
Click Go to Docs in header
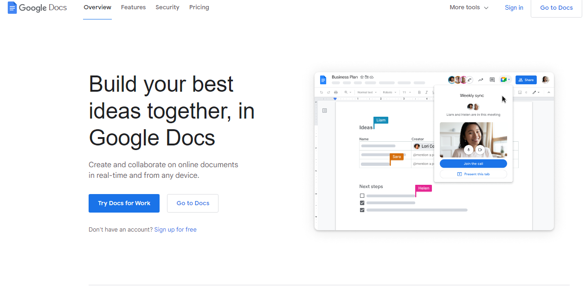(556, 7)
